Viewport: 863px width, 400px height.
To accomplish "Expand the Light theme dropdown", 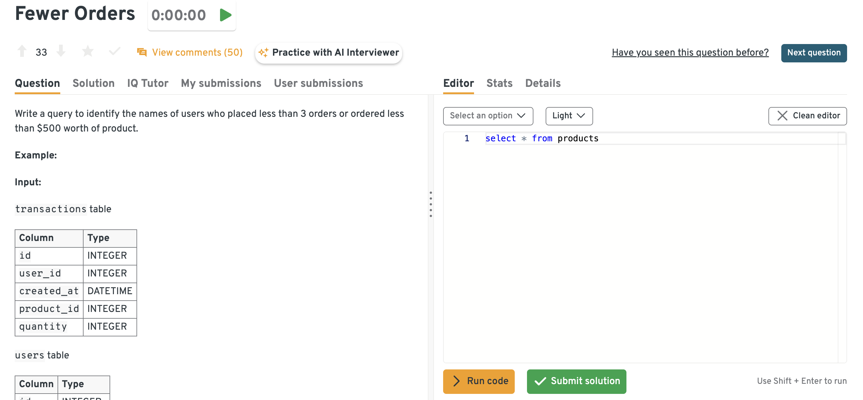I will pos(569,116).
